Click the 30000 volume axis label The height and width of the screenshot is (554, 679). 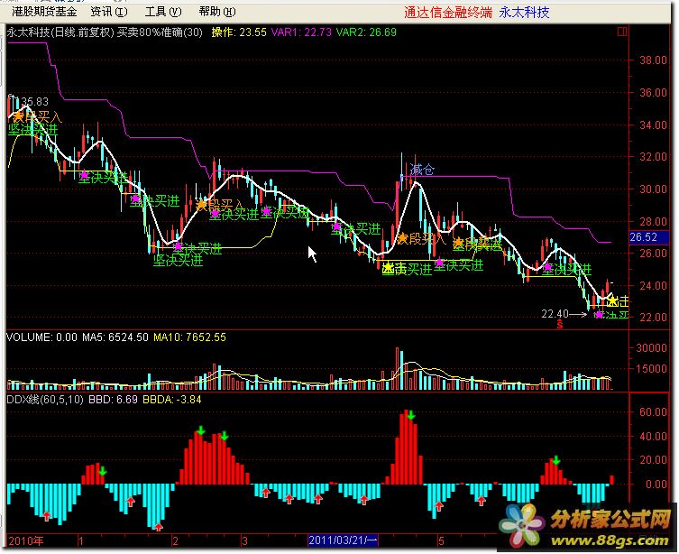point(652,347)
